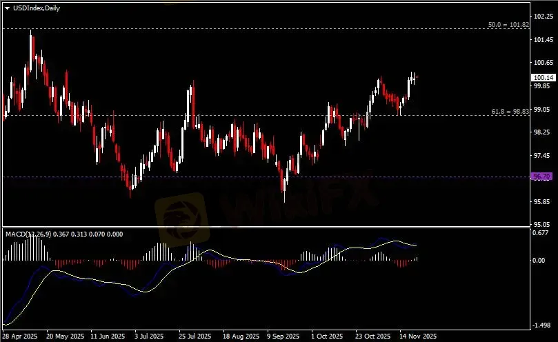Image resolution: width=558 pixels, height=342 pixels.
Task: Click the tallest candle near 101.82 peak
Action: coord(31,48)
